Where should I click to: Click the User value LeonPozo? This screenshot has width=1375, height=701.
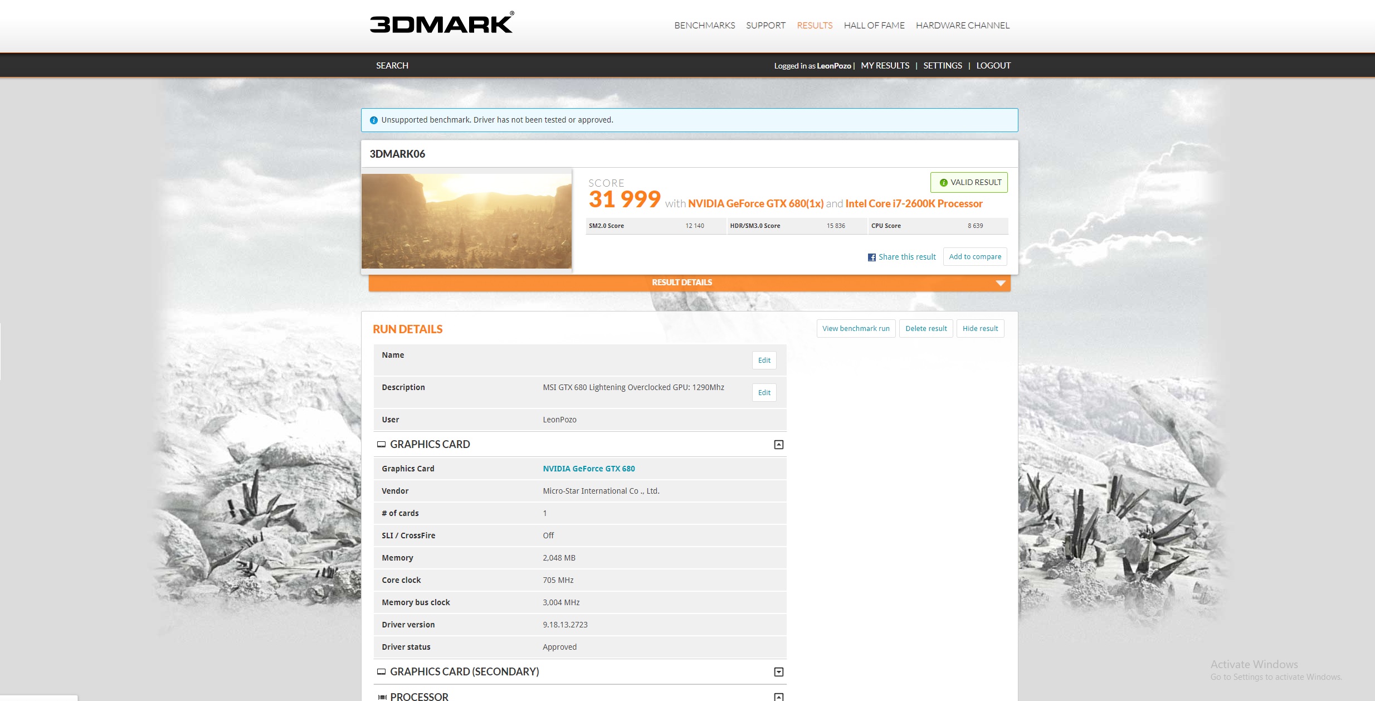pos(559,420)
